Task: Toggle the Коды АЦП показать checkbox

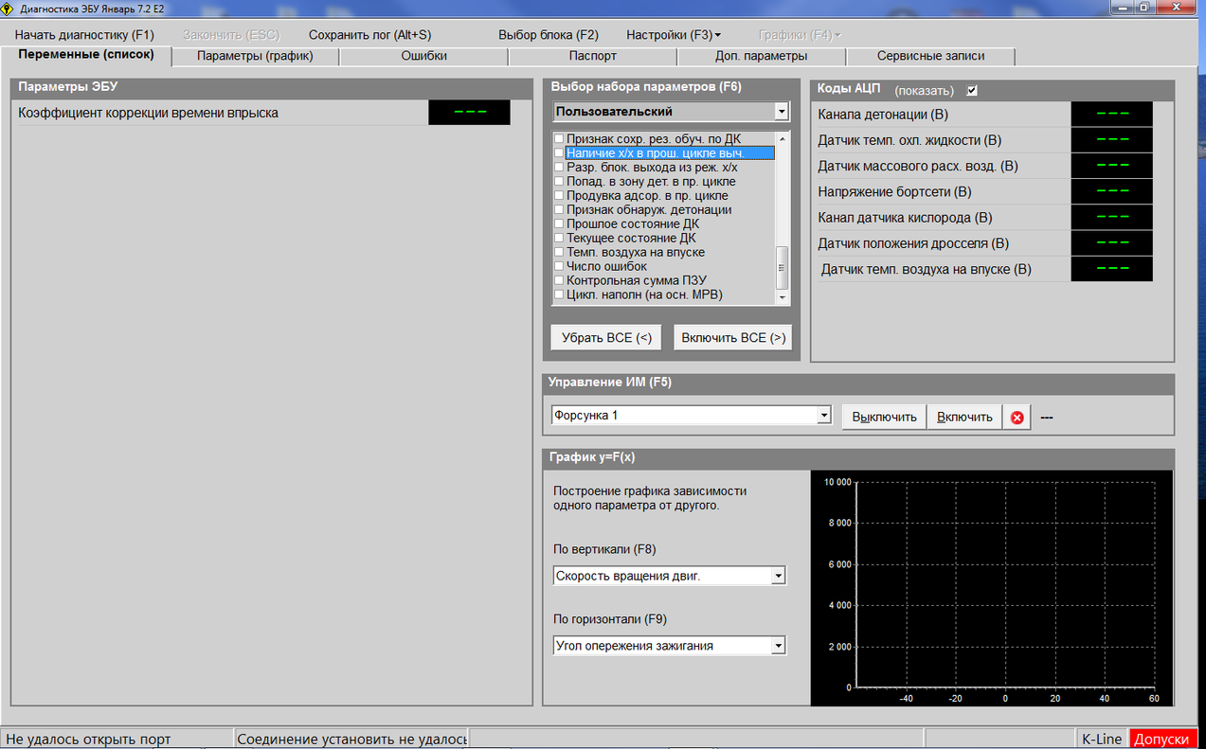Action: tap(971, 91)
